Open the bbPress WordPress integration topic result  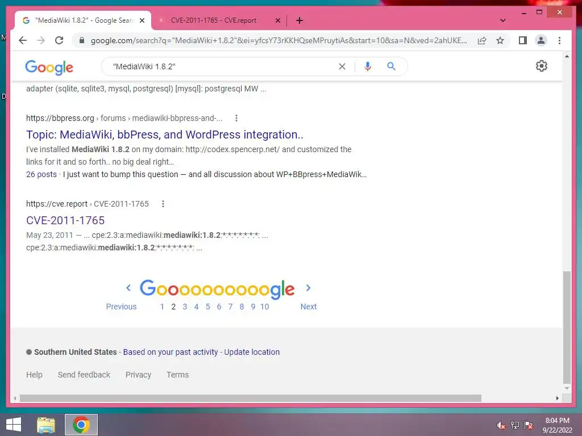[x=165, y=135]
